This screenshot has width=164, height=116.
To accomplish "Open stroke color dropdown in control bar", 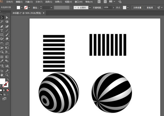I will pyautogui.click(x=29, y=8).
